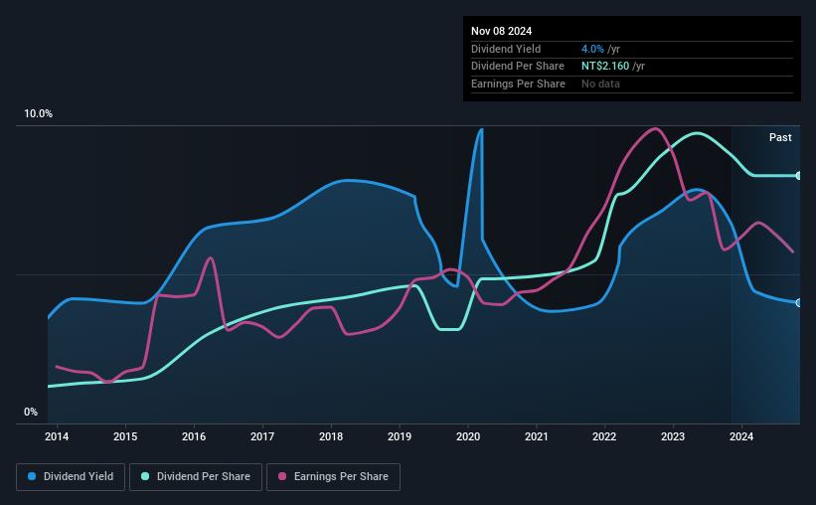
Task: Click the 2017 x-axis label
Action: (x=262, y=436)
